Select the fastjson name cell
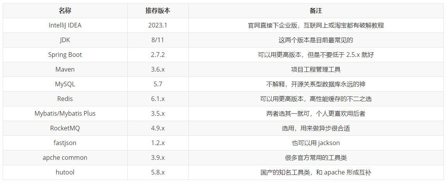This screenshot has width=448, height=183. click(65, 143)
